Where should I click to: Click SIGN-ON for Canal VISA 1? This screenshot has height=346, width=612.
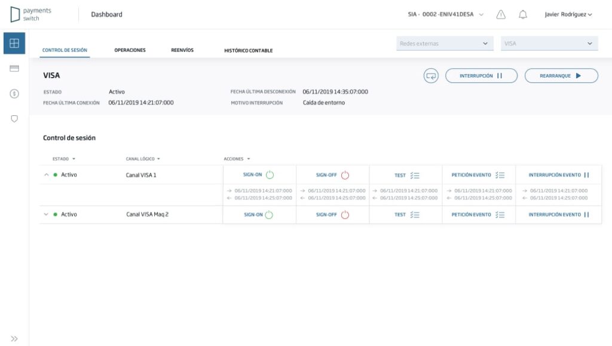click(x=258, y=175)
